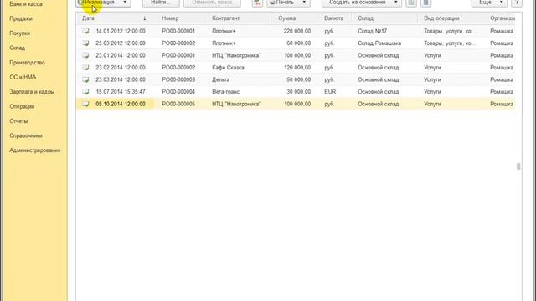Click sum 60 000,00 cell
The image size is (536, 301).
click(298, 43)
